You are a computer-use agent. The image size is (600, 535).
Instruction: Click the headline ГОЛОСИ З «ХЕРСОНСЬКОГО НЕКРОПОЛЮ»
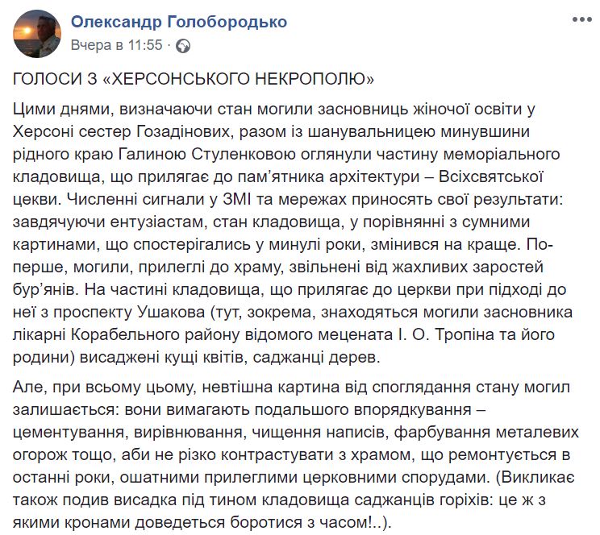click(194, 79)
